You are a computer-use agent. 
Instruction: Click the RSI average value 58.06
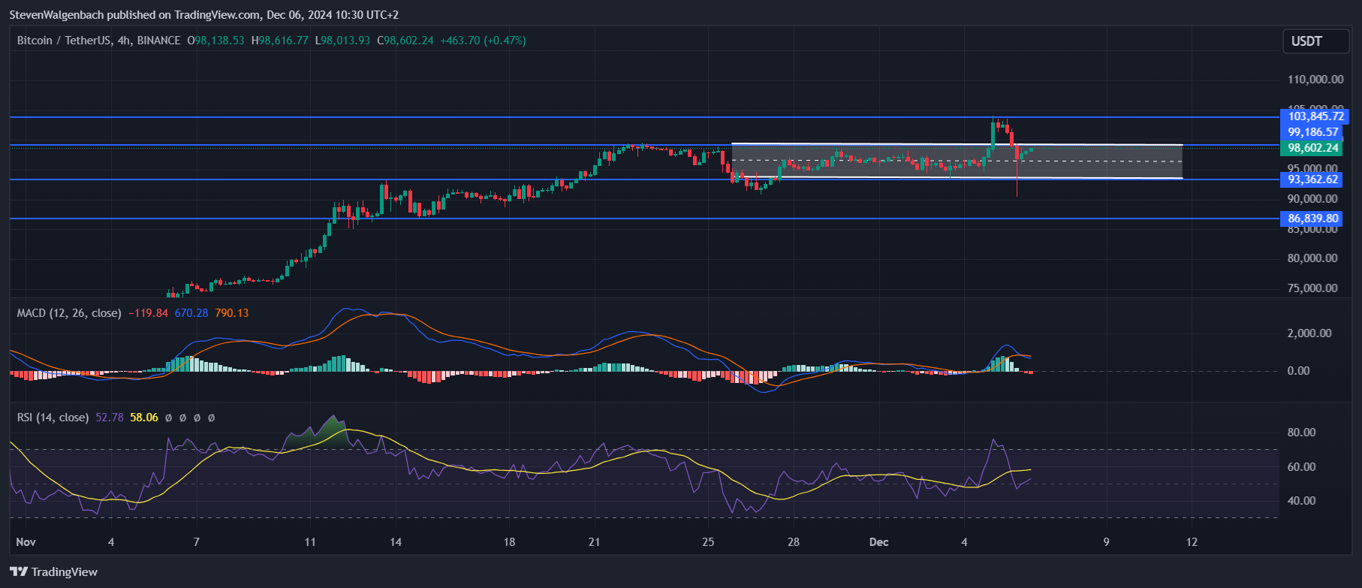click(x=144, y=418)
